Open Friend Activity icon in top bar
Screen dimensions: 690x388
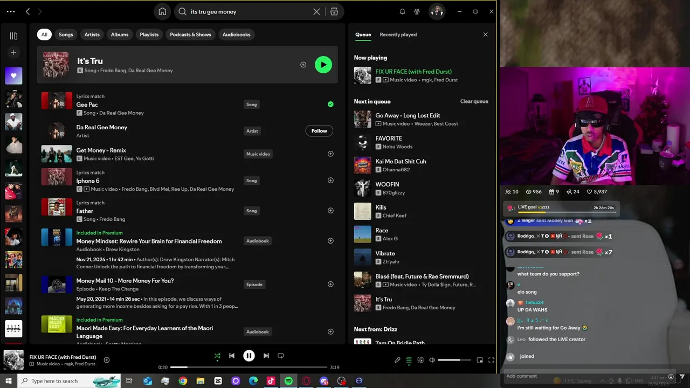point(417,11)
